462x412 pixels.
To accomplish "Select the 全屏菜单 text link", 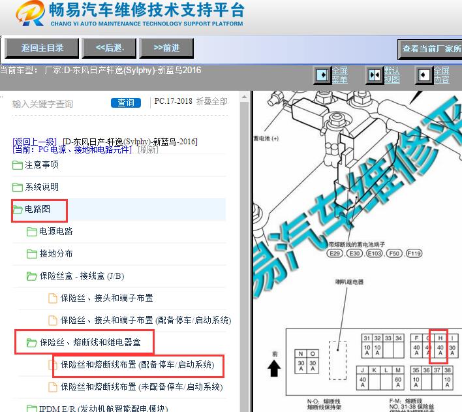I will coord(340,75).
